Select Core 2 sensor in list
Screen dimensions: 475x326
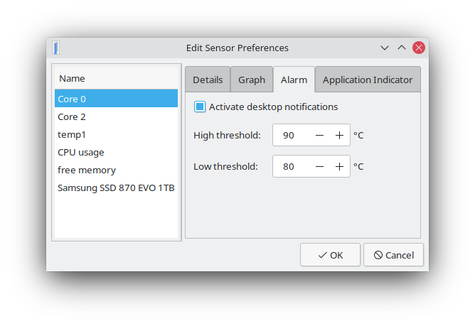(72, 116)
